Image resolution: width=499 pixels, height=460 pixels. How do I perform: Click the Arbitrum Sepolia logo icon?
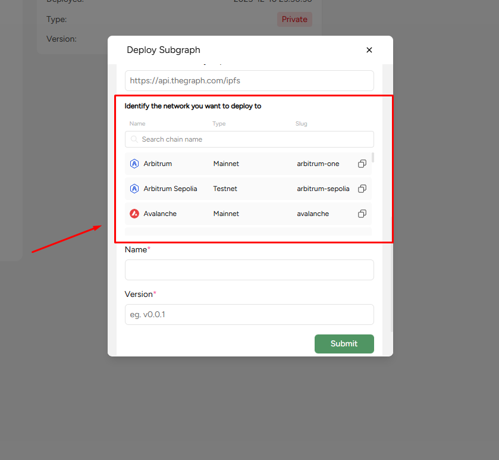tap(134, 189)
